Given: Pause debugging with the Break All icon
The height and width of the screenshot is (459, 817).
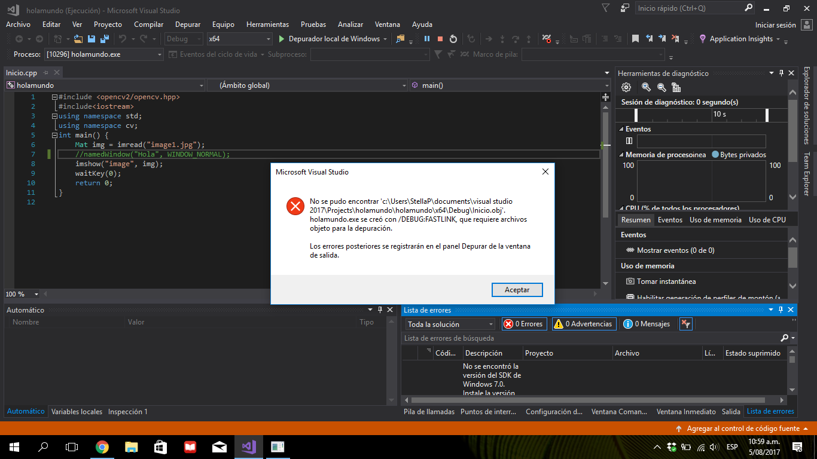Looking at the screenshot, I should tap(427, 39).
